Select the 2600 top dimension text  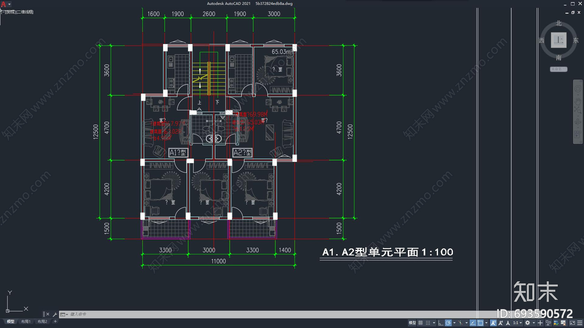click(x=209, y=14)
